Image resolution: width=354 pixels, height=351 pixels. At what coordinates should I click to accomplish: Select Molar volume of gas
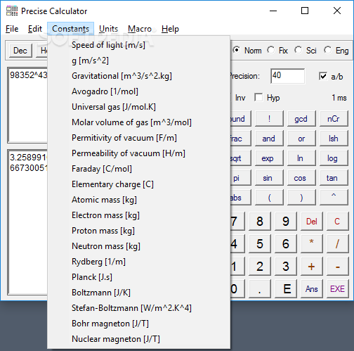click(138, 122)
